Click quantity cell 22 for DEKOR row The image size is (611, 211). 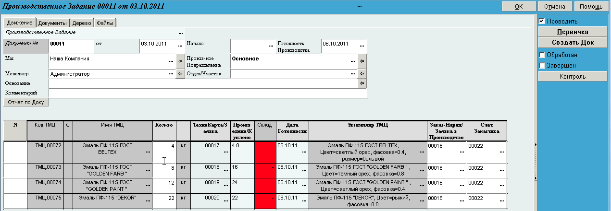[164, 200]
